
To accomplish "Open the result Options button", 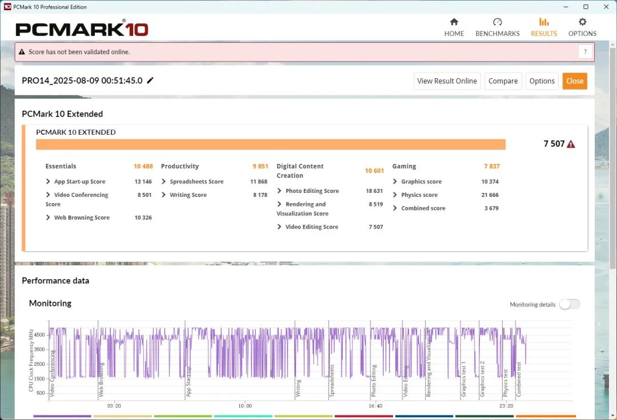I will (542, 81).
